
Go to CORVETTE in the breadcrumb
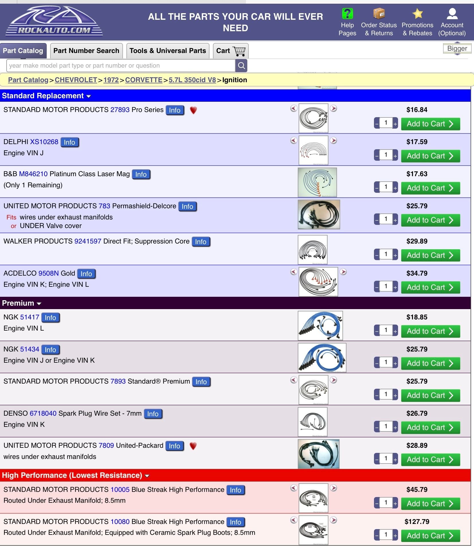144,80
